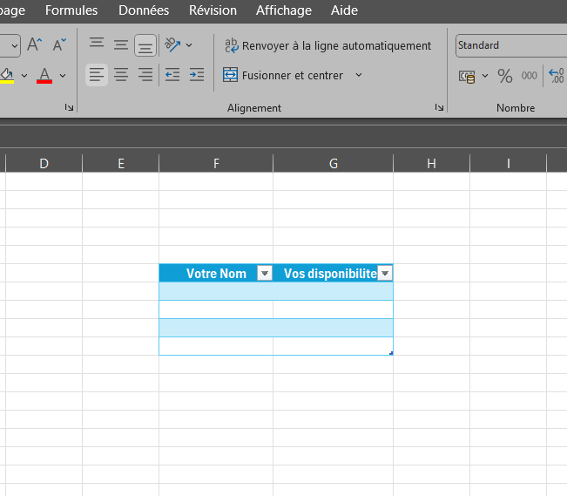Toggle left text alignment
Screen dimensions: 567x496
coord(97,75)
